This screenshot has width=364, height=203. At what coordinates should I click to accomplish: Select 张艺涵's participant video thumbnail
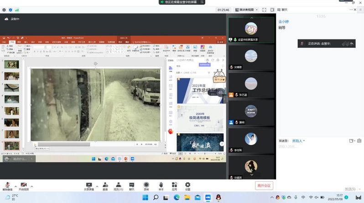251,84
